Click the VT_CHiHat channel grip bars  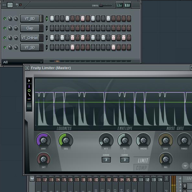tap(42, 38)
